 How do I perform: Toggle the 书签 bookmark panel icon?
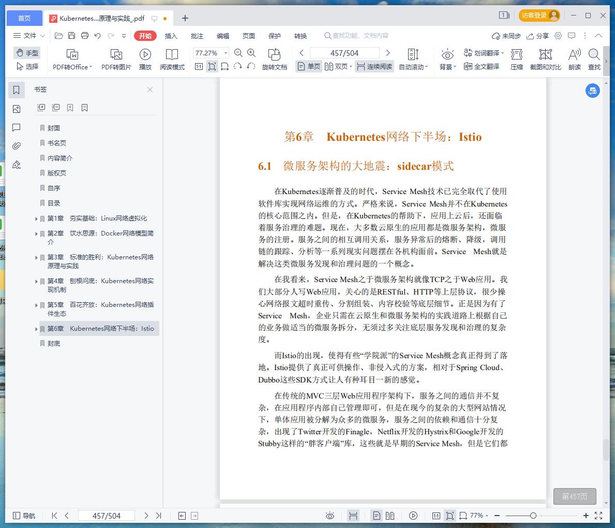(x=17, y=90)
